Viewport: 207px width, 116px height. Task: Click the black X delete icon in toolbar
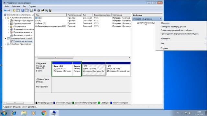[x=35, y=10]
